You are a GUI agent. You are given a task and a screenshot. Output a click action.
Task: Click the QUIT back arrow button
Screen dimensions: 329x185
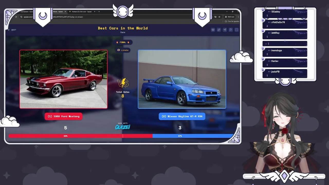(x=12, y=30)
